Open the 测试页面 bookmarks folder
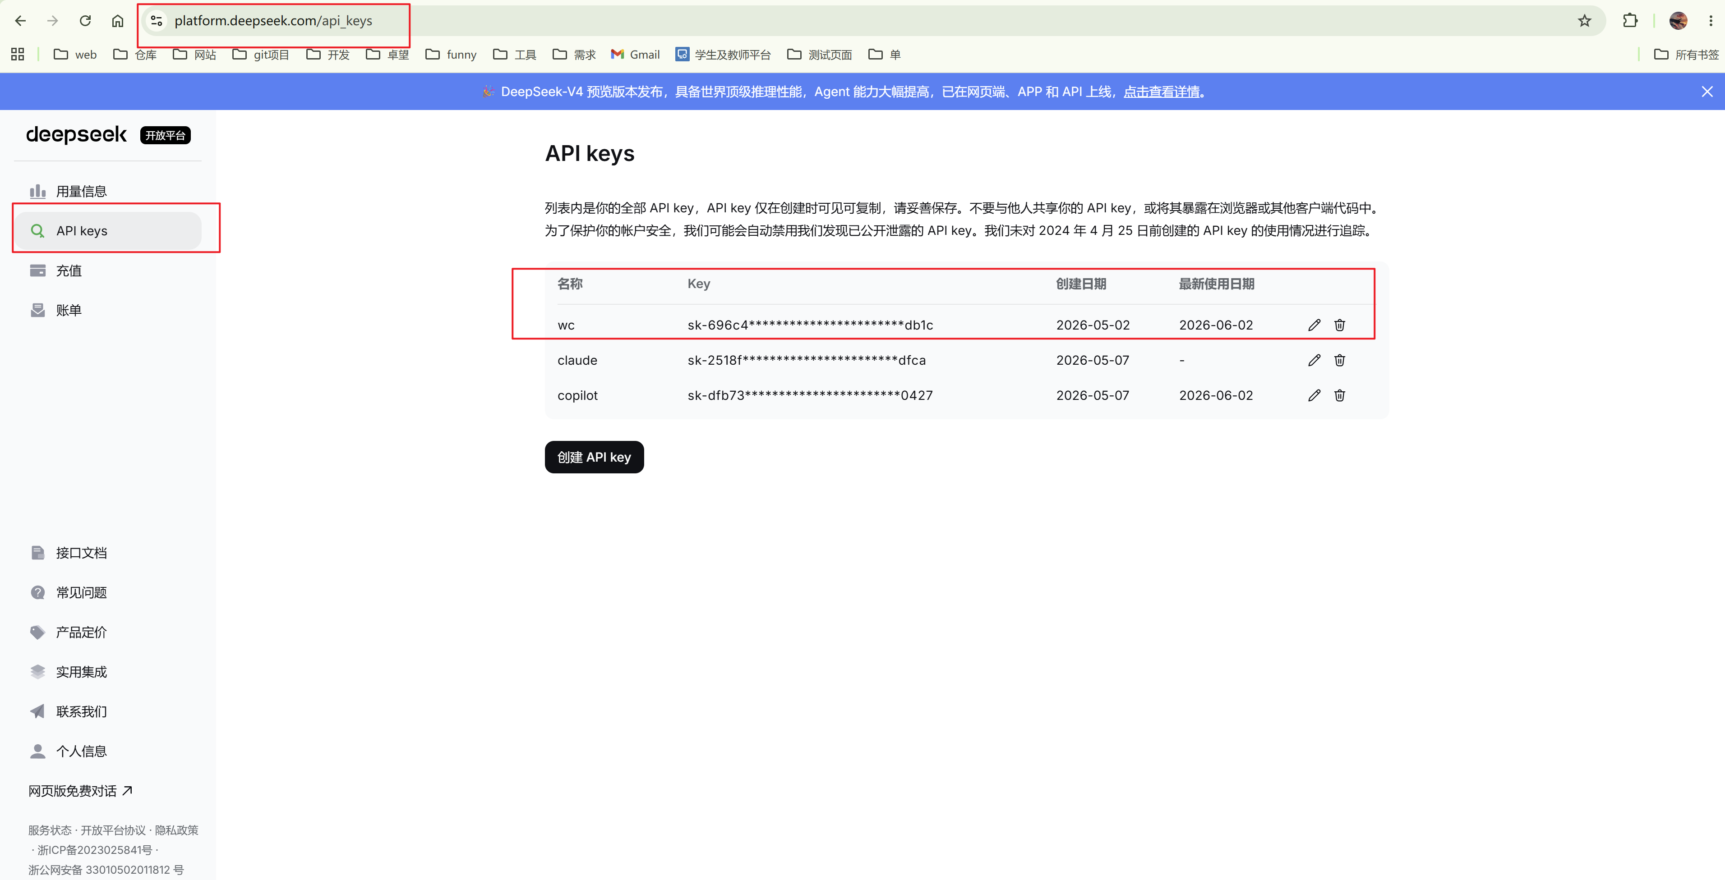Viewport: 1725px width, 880px height. [820, 54]
